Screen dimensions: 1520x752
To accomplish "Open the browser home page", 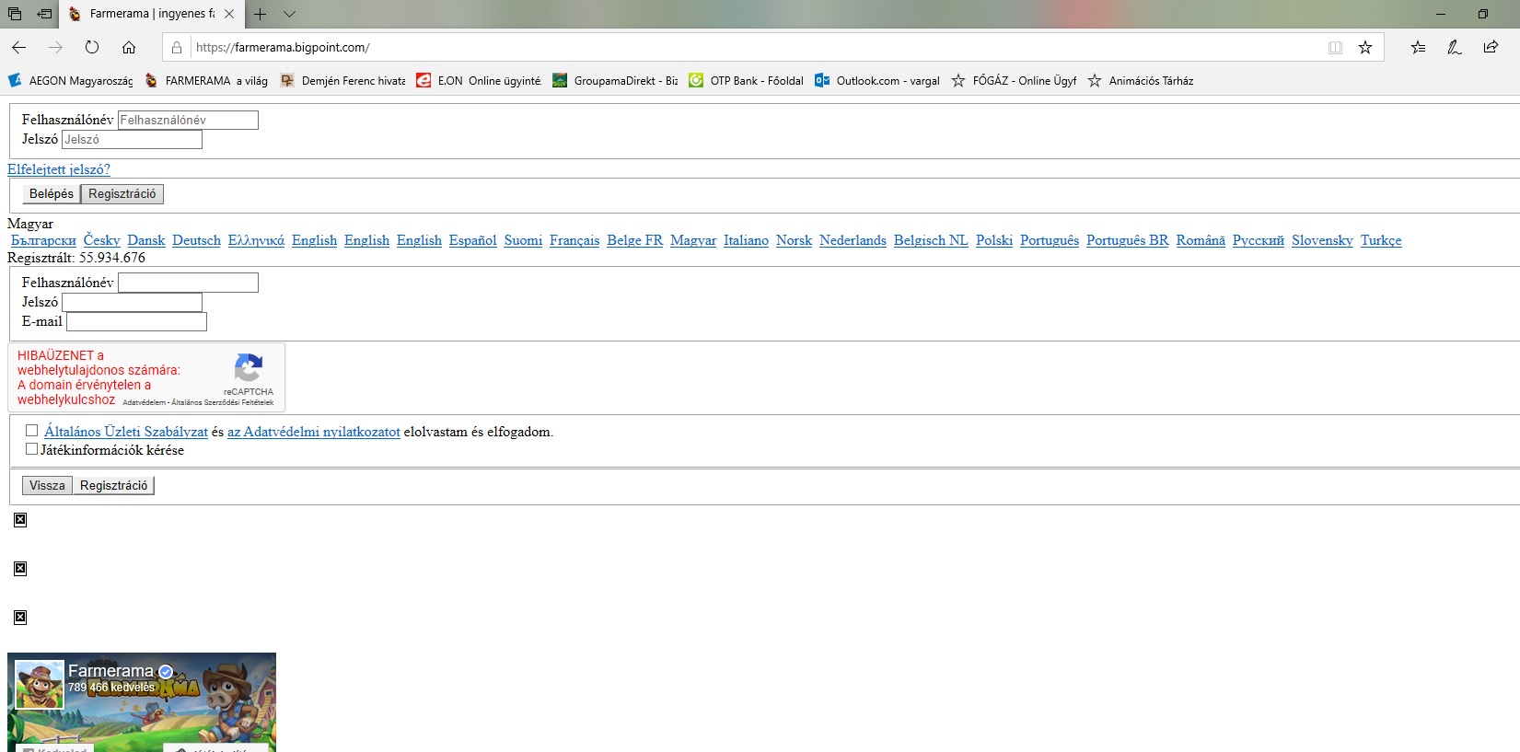I will pos(129,47).
